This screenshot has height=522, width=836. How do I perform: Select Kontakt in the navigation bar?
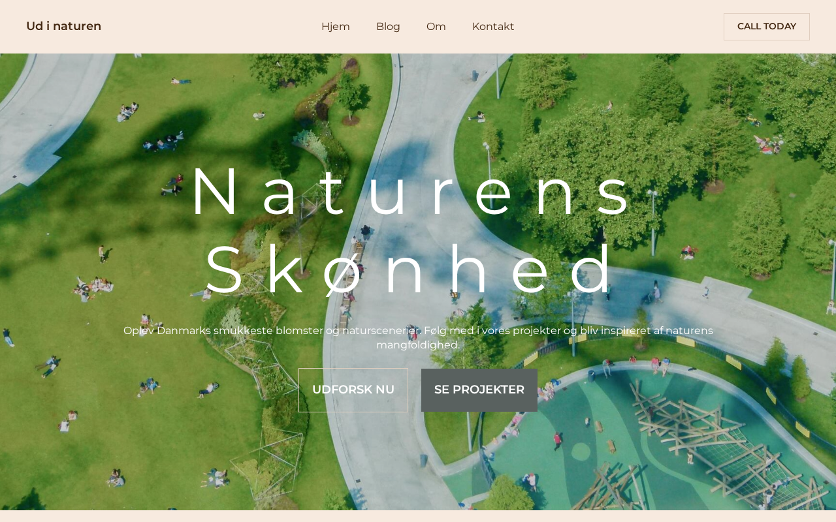(493, 27)
